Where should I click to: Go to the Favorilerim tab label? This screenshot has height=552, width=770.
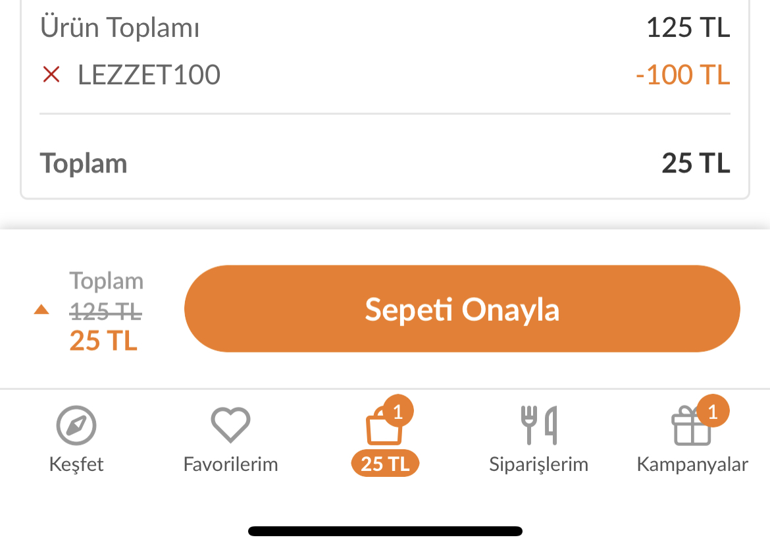230,464
